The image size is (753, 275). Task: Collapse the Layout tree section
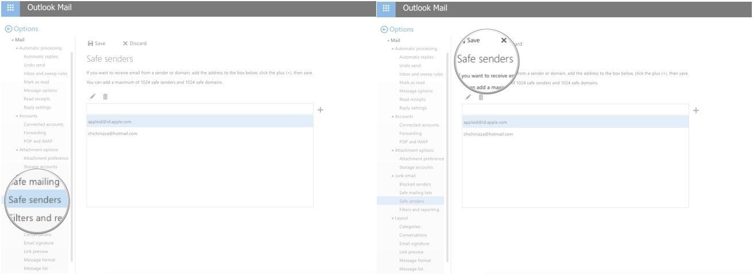(x=393, y=218)
